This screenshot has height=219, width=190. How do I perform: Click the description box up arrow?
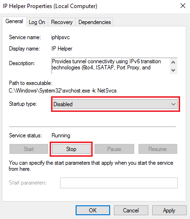point(173,62)
